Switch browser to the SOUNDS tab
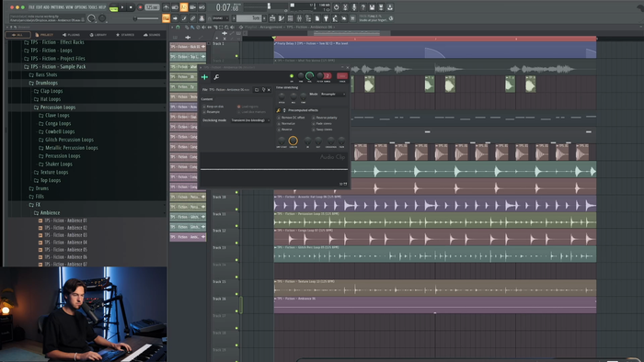644x362 pixels. [x=152, y=35]
